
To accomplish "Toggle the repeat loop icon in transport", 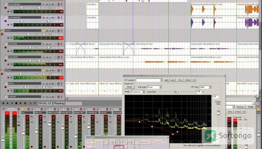I will [30, 103].
